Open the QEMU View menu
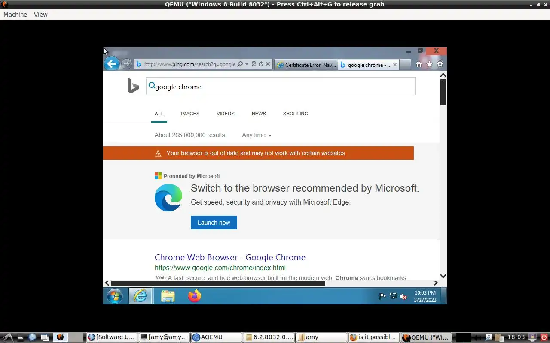 tap(41, 15)
